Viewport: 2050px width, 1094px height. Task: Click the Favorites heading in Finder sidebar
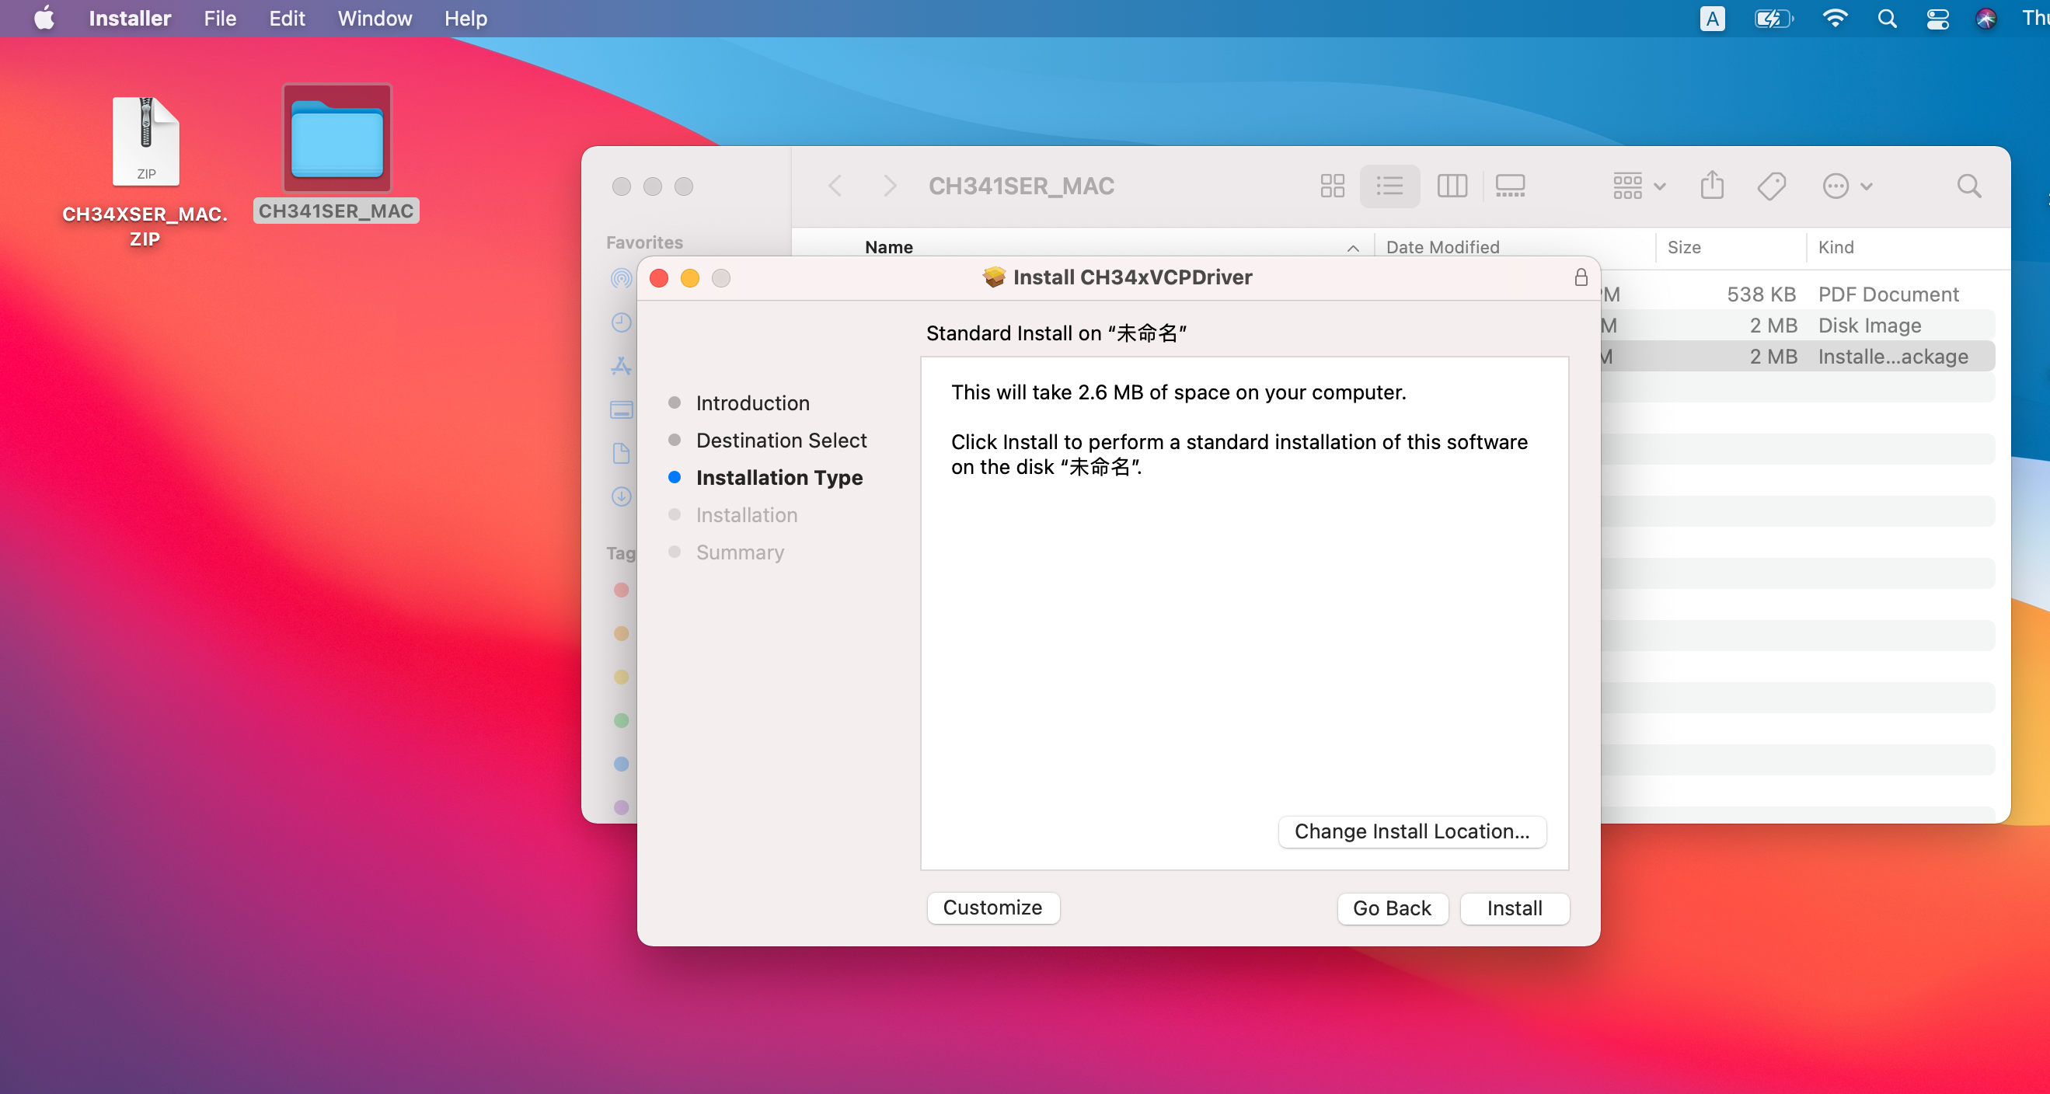tap(643, 242)
